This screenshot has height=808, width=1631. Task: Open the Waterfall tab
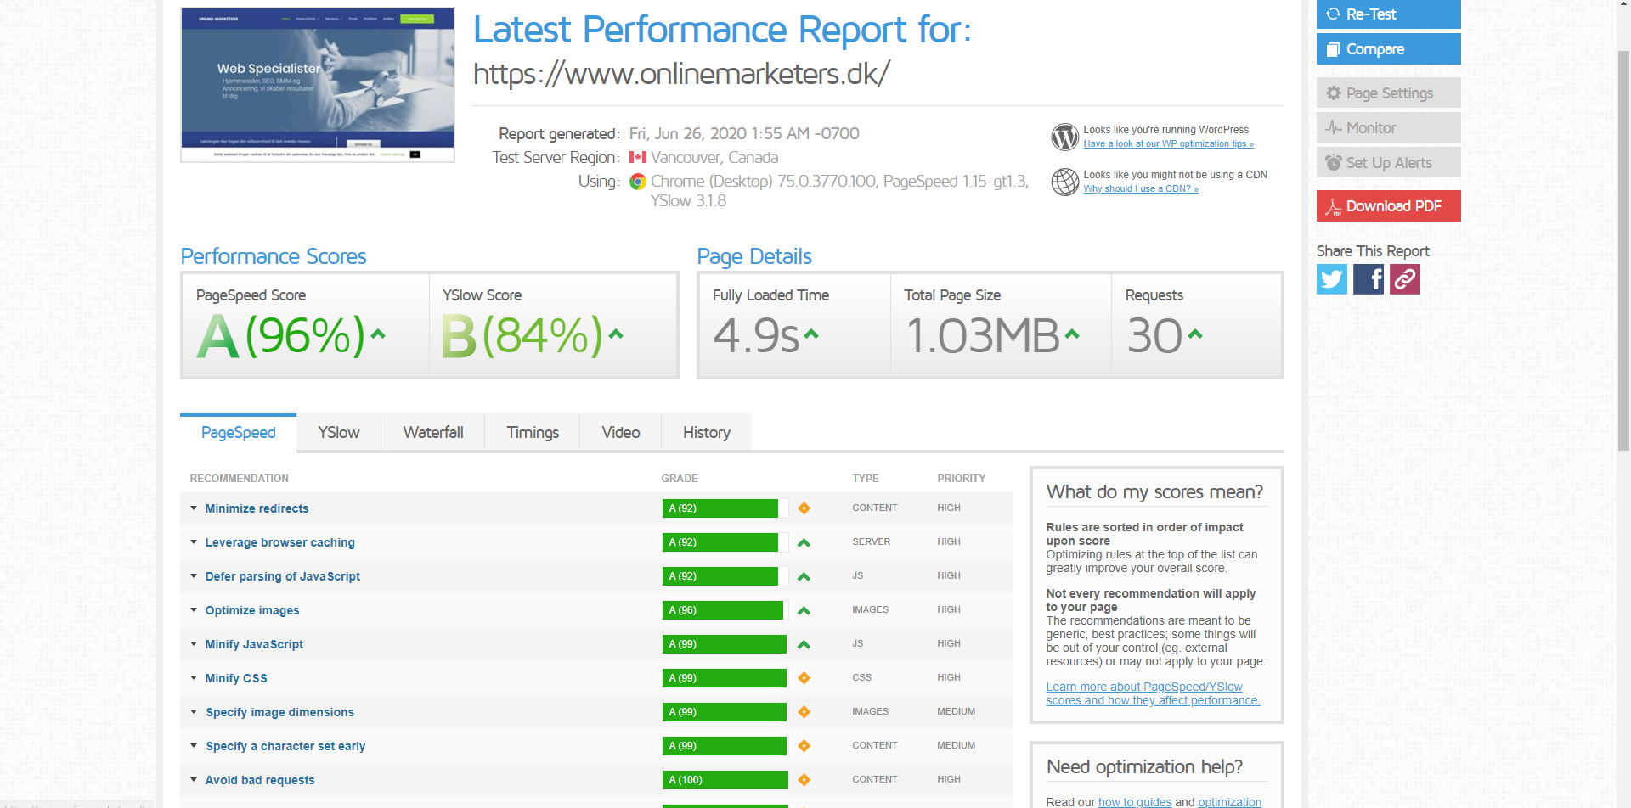(433, 433)
